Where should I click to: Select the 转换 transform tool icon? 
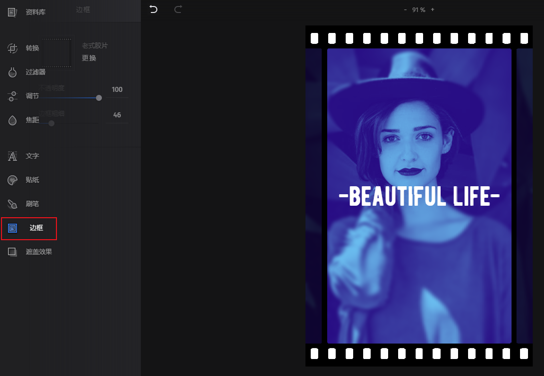click(x=12, y=48)
